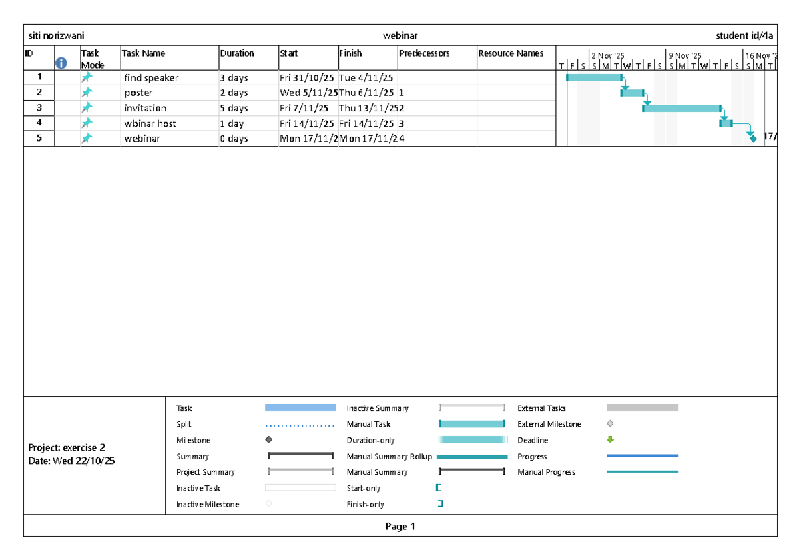
Task: Click the Finish-only bracket legend symbol
Action: tap(440, 504)
